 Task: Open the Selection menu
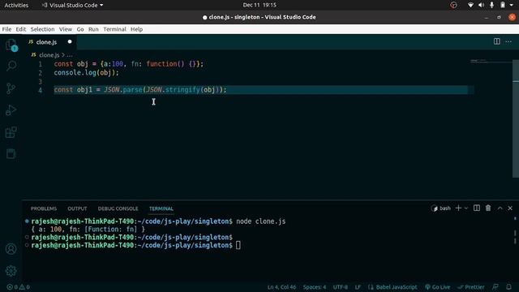pyautogui.click(x=42, y=29)
